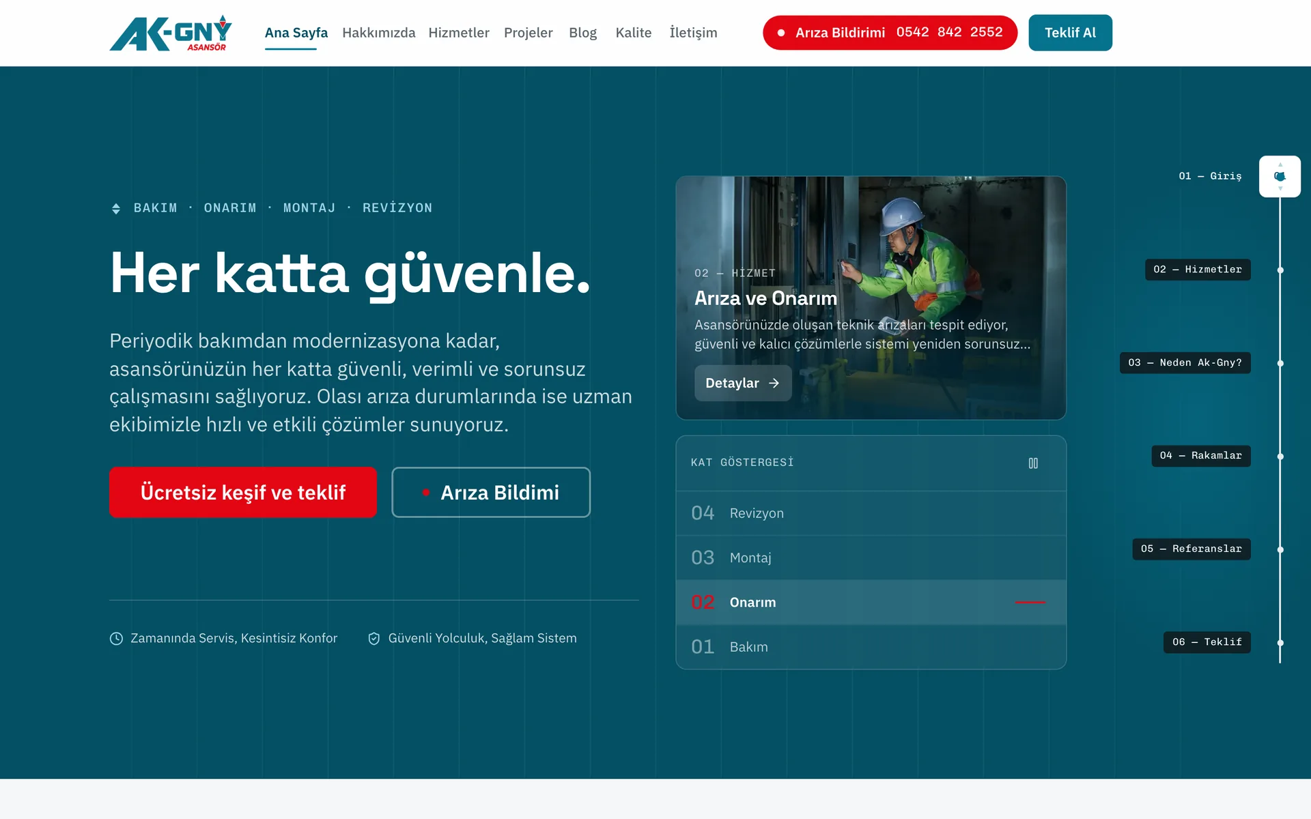Open the Hizmetler menu
The width and height of the screenshot is (1311, 819).
[459, 33]
